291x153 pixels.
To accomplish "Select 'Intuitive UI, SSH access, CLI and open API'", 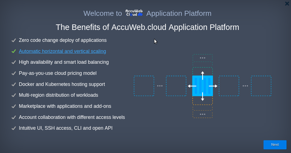I will coord(66,128).
